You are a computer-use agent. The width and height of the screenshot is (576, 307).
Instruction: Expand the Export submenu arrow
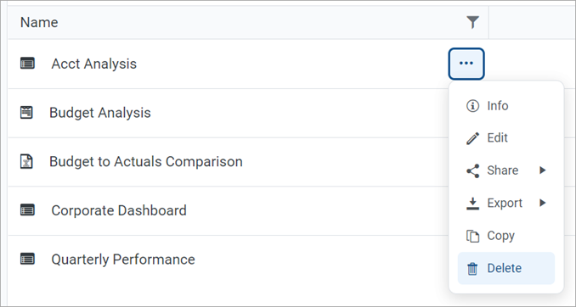point(543,203)
